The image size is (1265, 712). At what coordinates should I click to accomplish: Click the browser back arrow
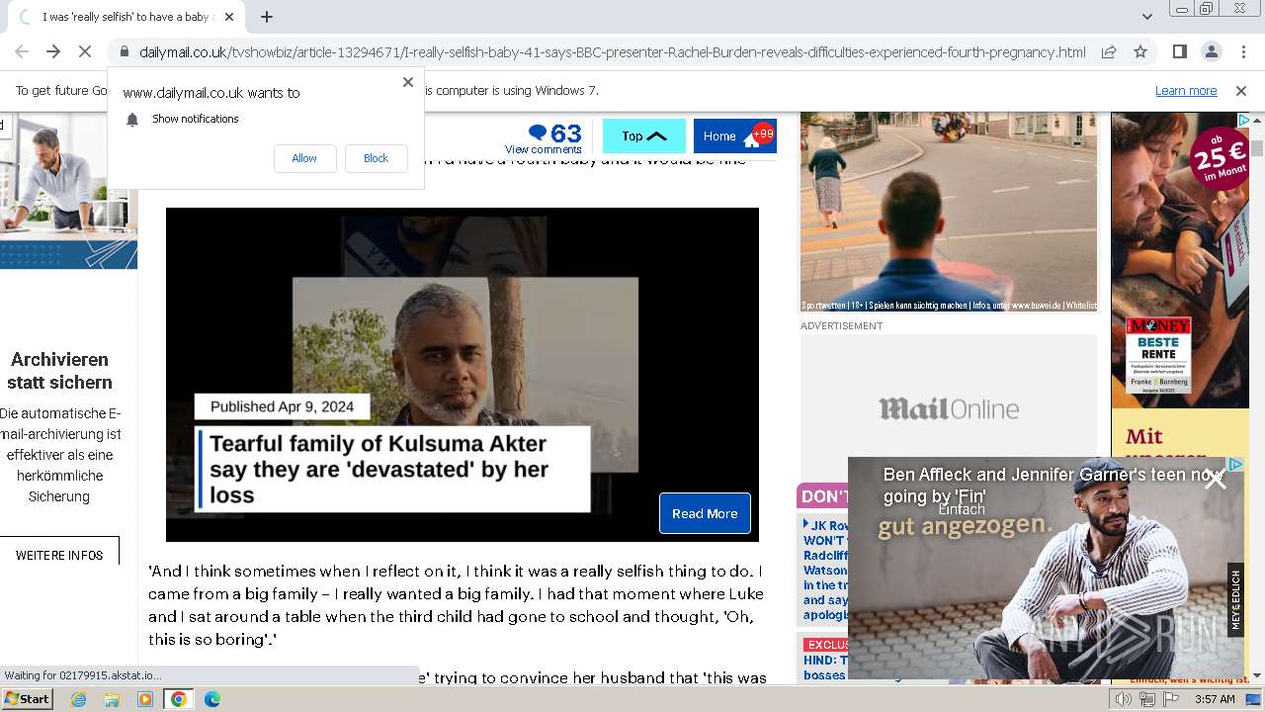pyautogui.click(x=22, y=51)
